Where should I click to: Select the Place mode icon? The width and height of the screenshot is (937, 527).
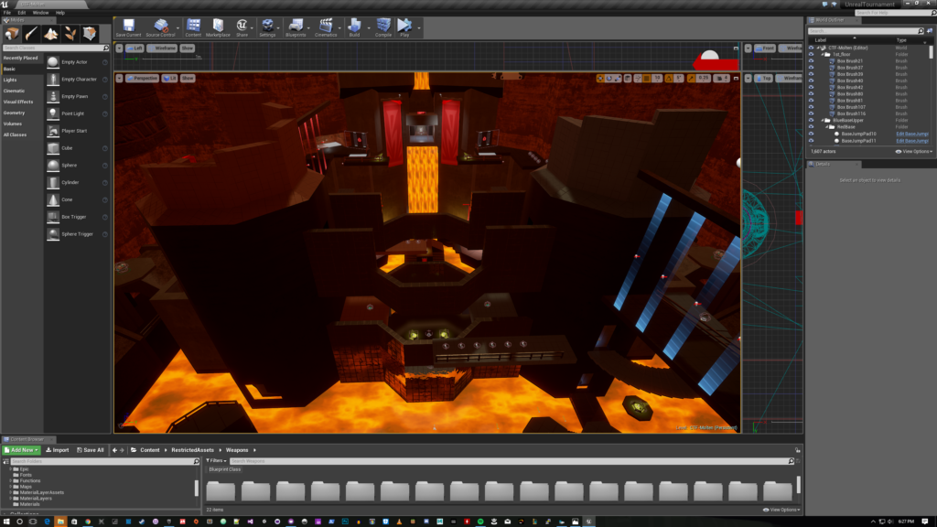pyautogui.click(x=12, y=34)
